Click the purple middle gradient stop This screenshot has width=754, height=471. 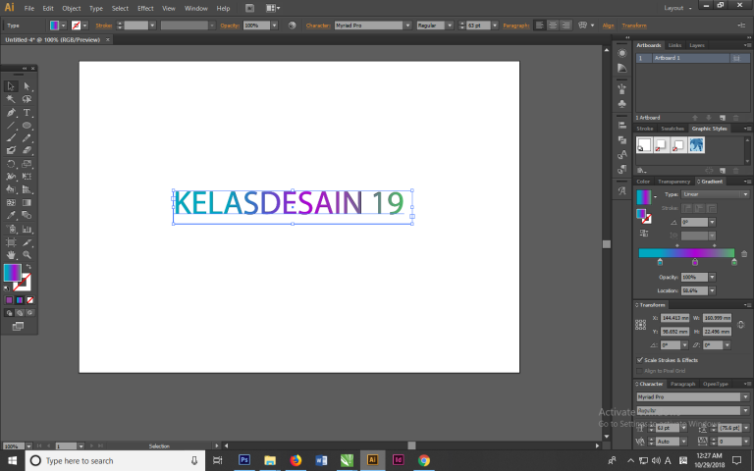[x=695, y=263]
